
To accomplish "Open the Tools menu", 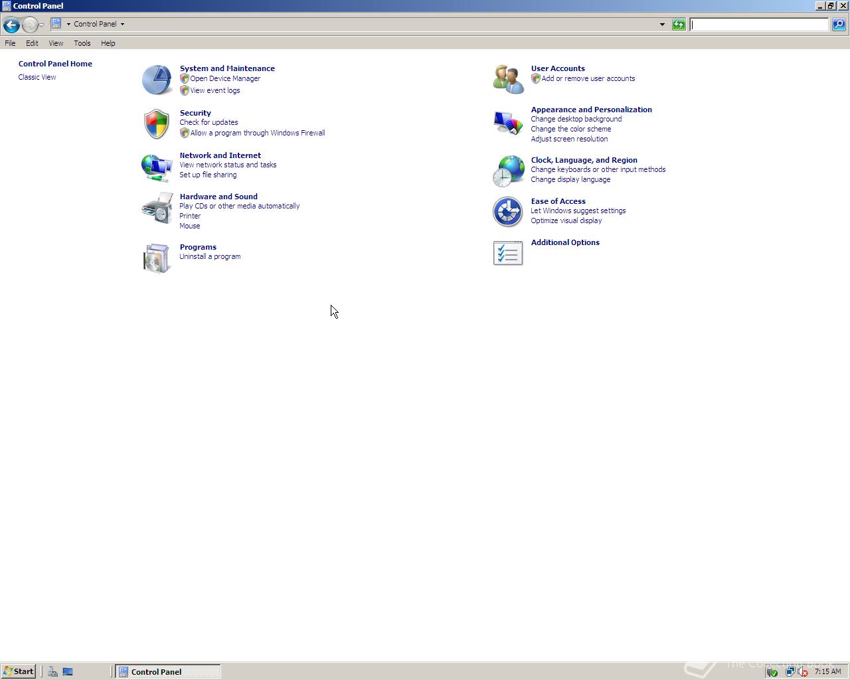I will pos(82,43).
